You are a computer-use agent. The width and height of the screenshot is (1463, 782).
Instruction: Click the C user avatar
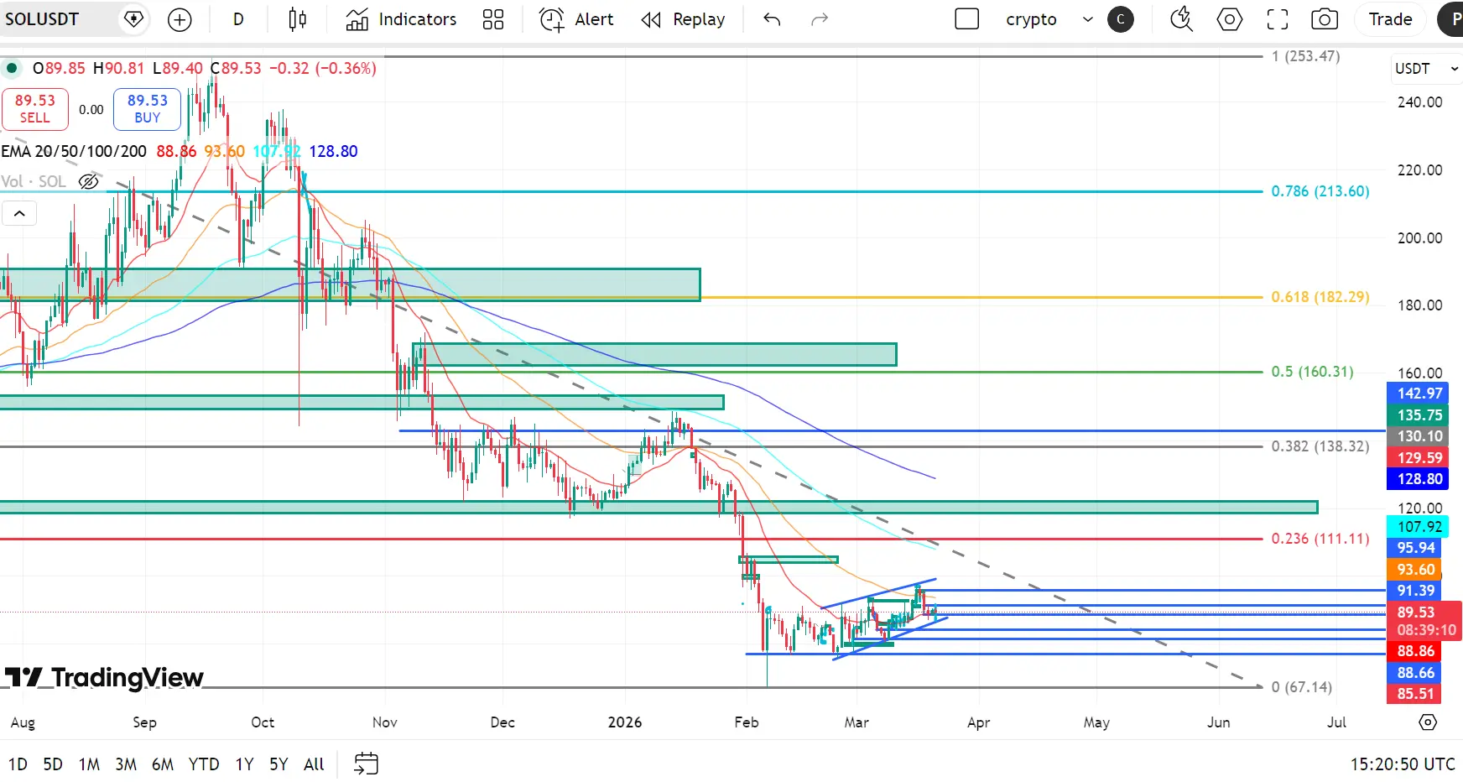(x=1121, y=19)
